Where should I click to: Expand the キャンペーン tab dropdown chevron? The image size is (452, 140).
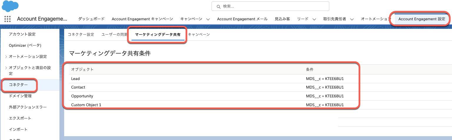pos(208,19)
